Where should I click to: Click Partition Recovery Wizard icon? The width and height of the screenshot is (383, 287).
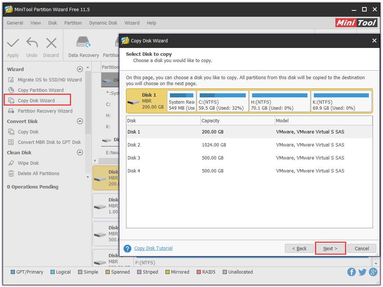tap(11, 111)
